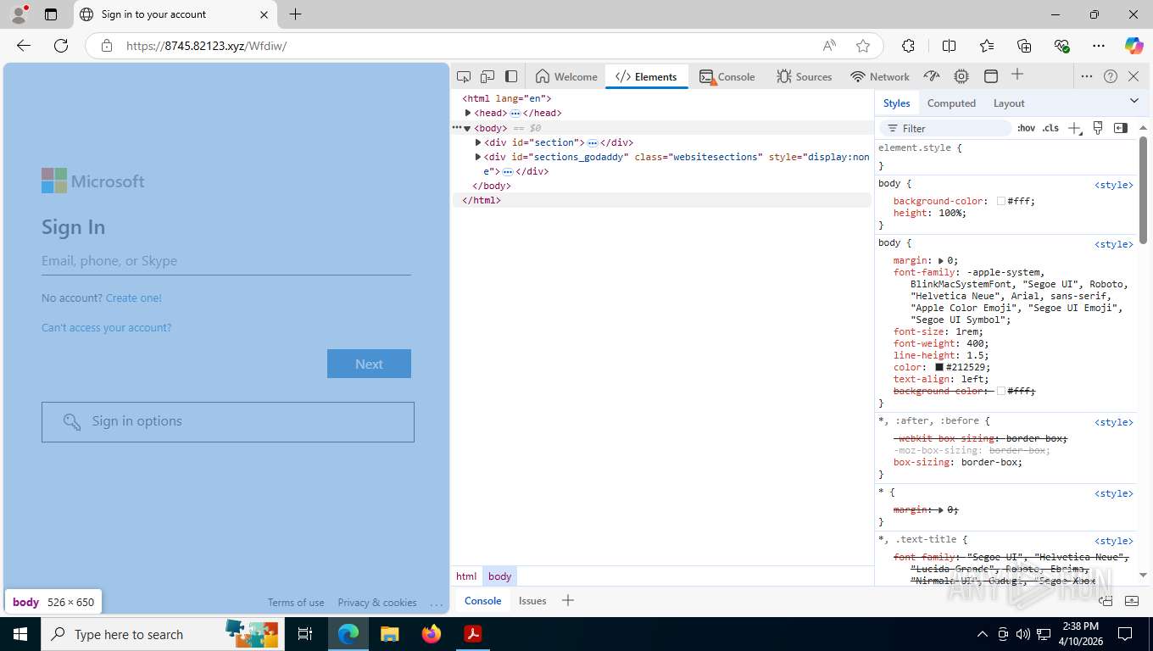This screenshot has height=651, width=1153.
Task: Toggle the computed styles sidebar icon
Action: [1121, 128]
